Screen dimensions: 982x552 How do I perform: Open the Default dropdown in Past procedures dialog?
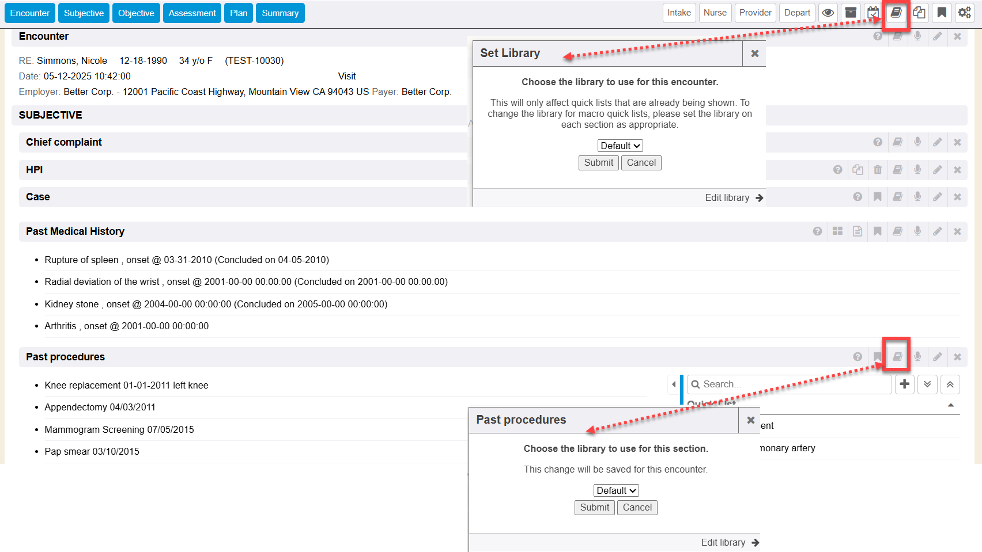[x=615, y=491]
